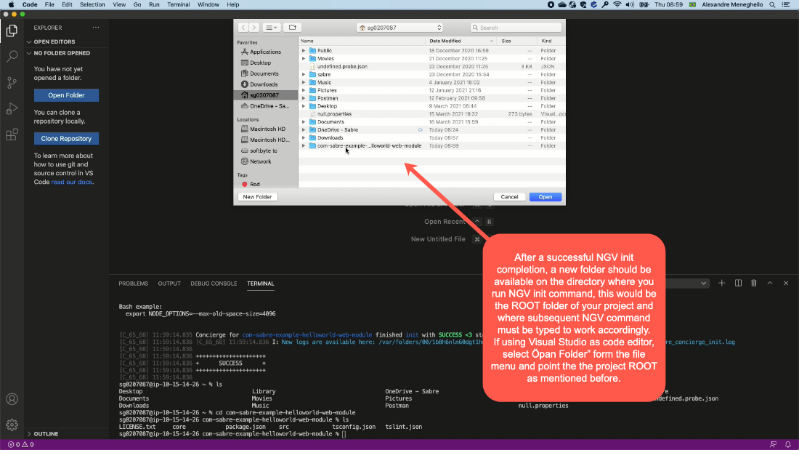The image size is (799, 450).
Task: Open the Apple menu
Action: 11,4
